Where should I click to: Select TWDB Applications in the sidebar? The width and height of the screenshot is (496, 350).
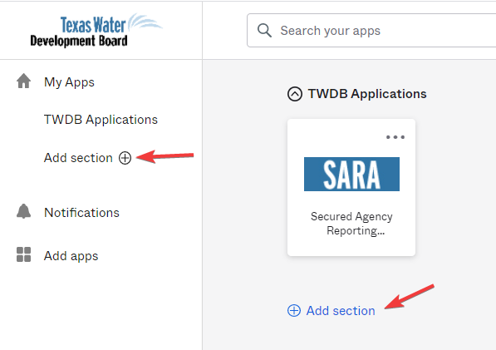101,120
